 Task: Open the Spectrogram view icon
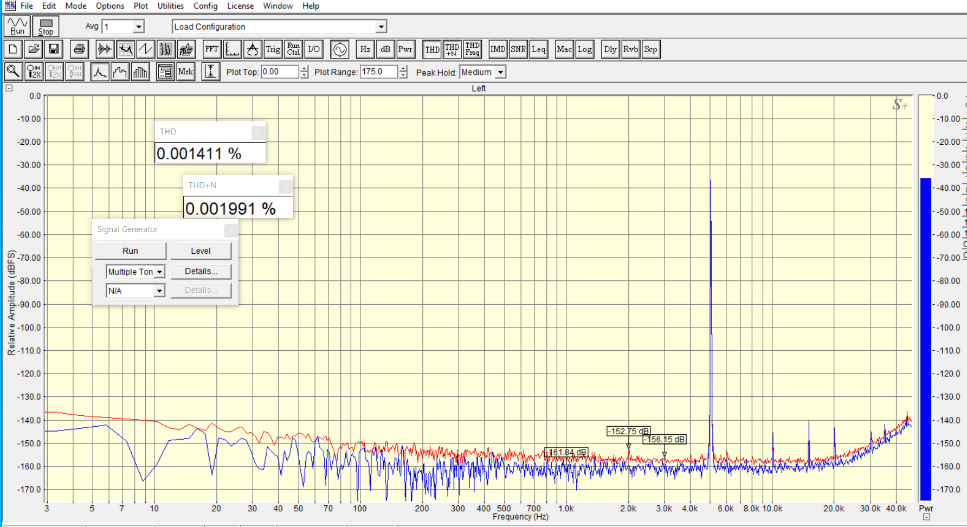[166, 49]
